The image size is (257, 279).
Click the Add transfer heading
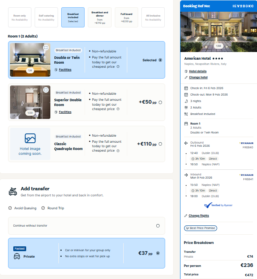coord(35,189)
